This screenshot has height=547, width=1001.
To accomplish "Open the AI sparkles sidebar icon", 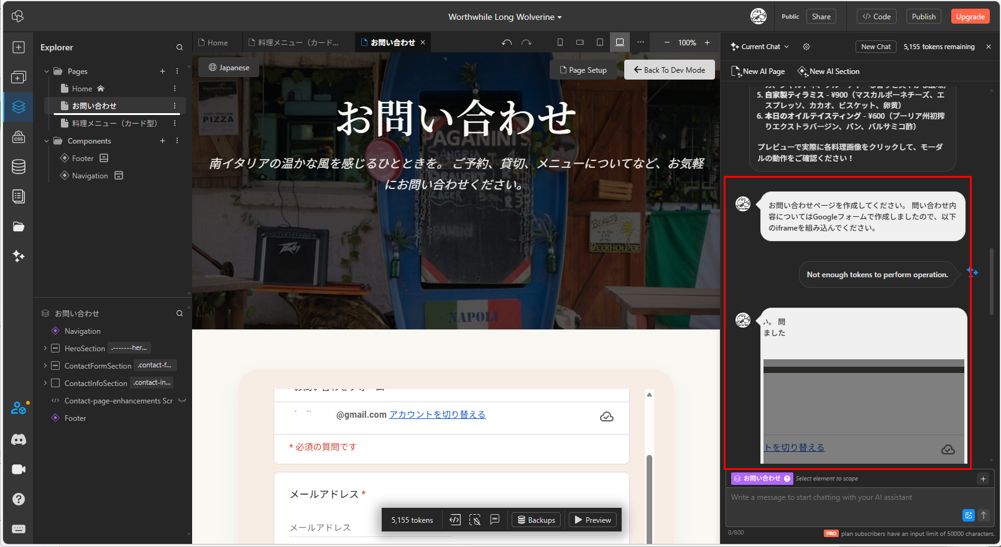I will click(x=19, y=256).
